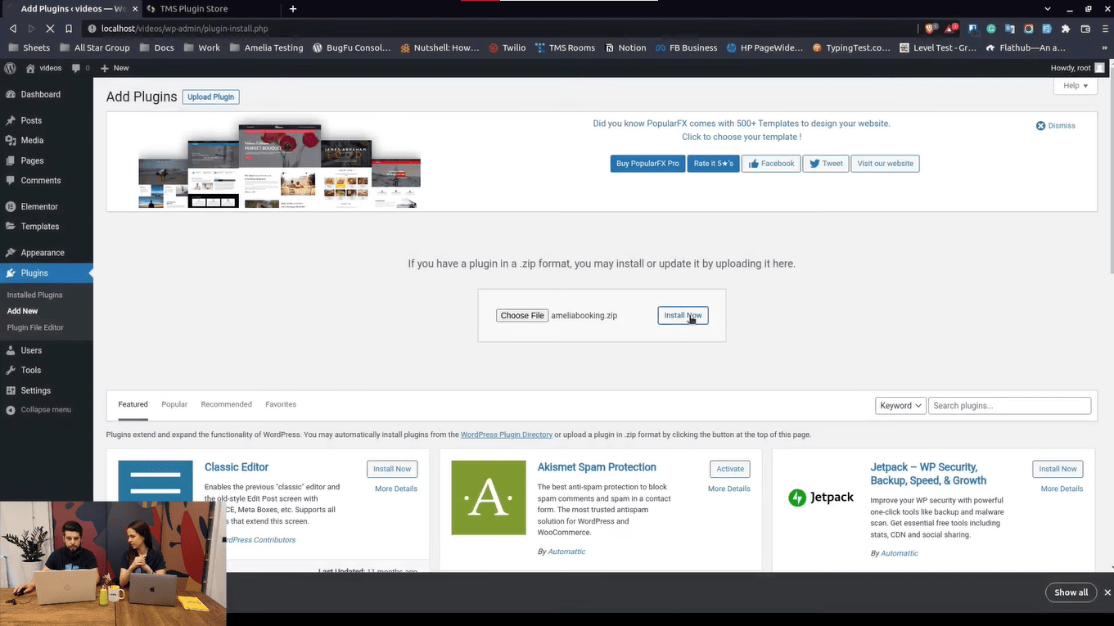
Task: Click the Facebook like button
Action: click(x=771, y=164)
